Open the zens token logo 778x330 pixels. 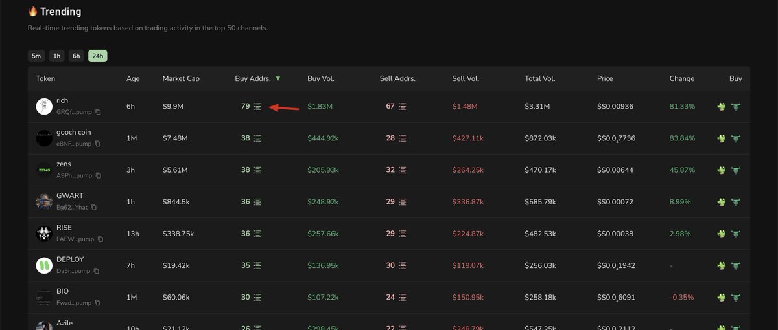click(44, 170)
